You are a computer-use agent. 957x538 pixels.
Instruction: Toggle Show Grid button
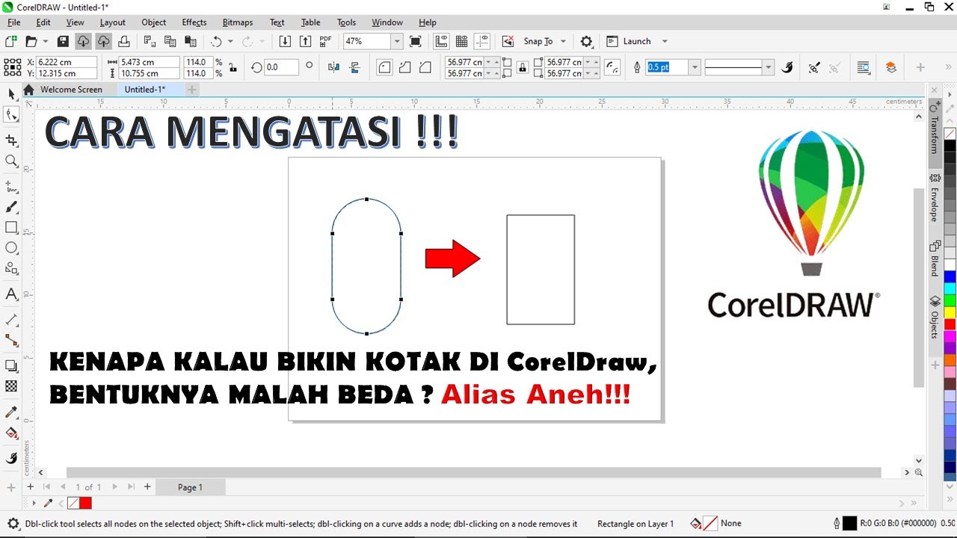[461, 41]
